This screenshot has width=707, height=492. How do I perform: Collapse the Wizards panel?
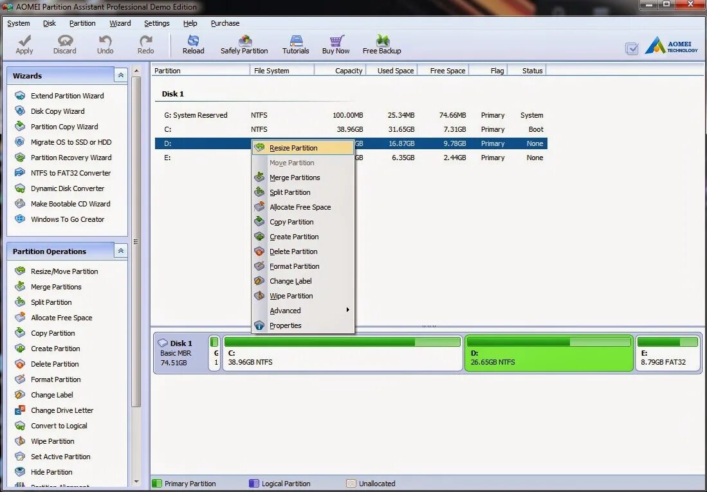pyautogui.click(x=120, y=75)
